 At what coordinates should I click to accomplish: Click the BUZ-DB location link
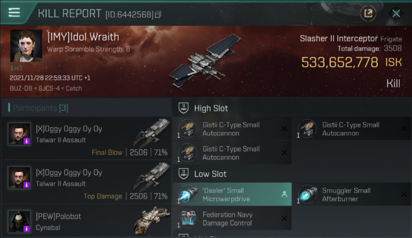pyautogui.click(x=22, y=88)
